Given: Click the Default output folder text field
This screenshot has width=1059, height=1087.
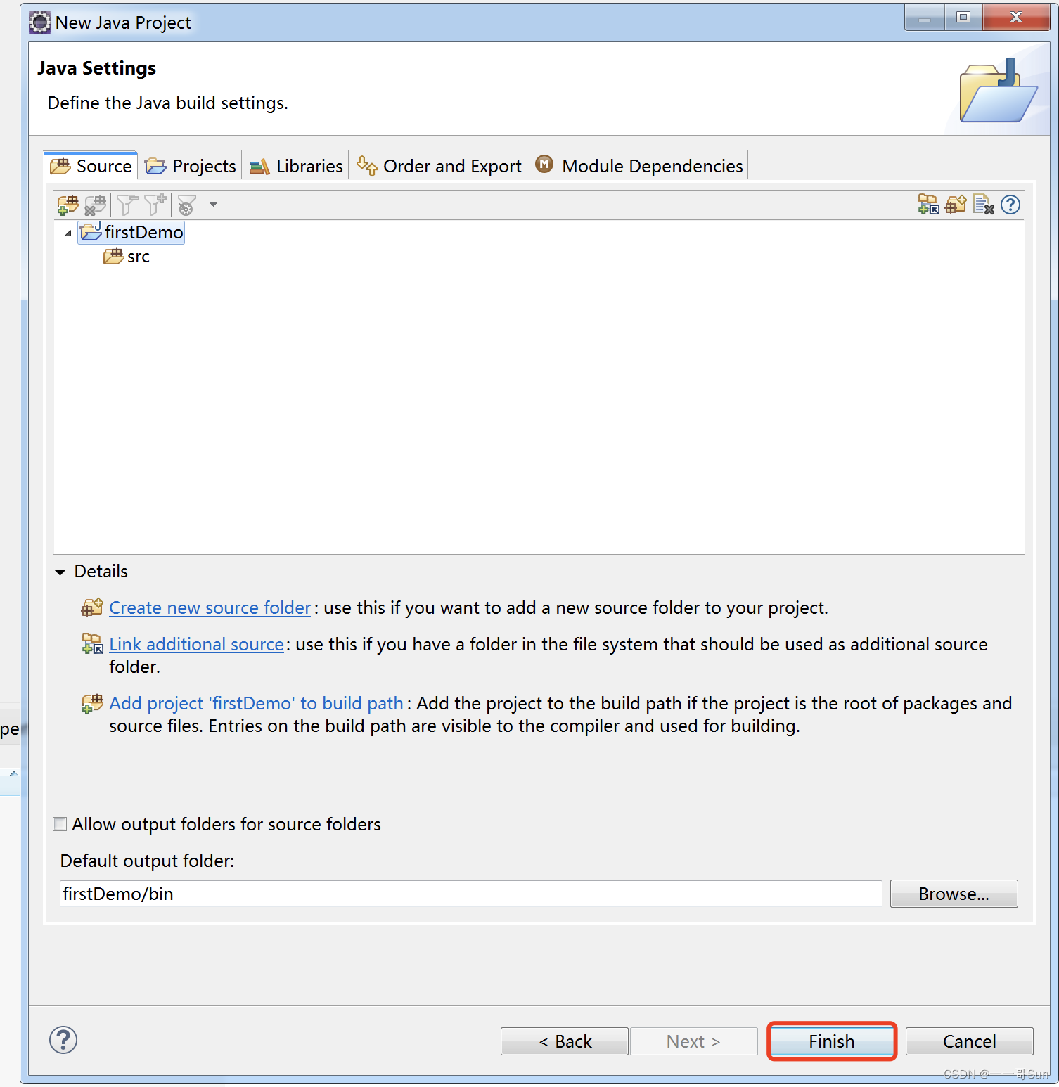Looking at the screenshot, I should click(x=470, y=894).
